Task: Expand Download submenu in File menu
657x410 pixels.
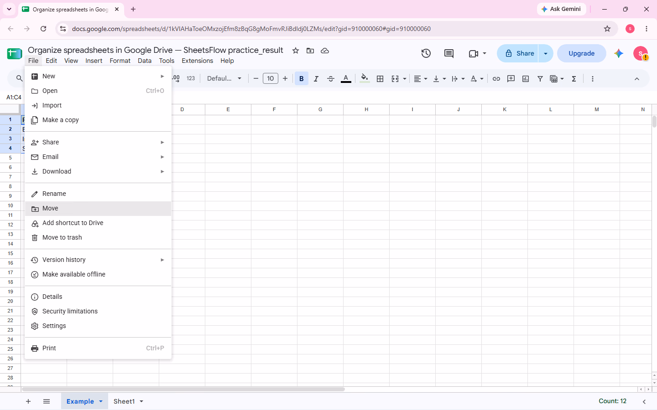Action: [98, 171]
